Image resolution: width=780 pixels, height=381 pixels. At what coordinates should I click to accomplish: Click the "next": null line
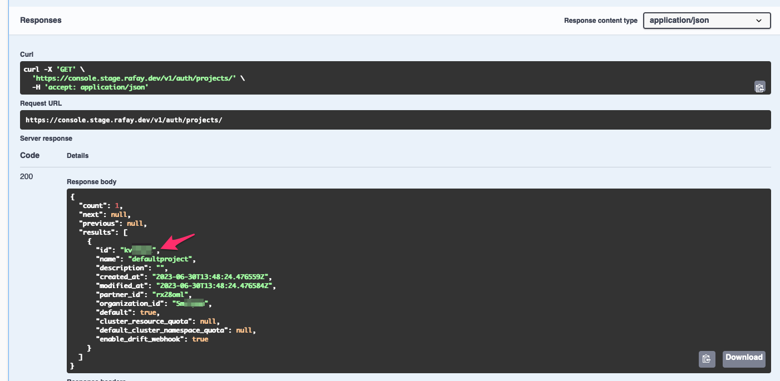pos(105,215)
